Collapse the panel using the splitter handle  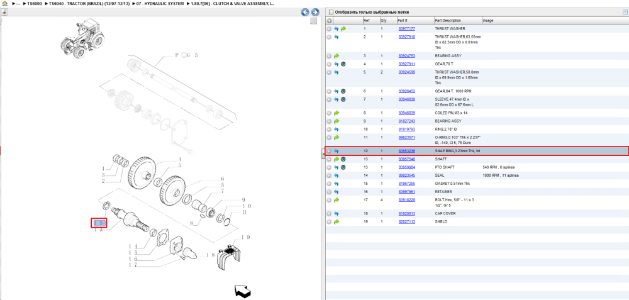click(x=323, y=153)
